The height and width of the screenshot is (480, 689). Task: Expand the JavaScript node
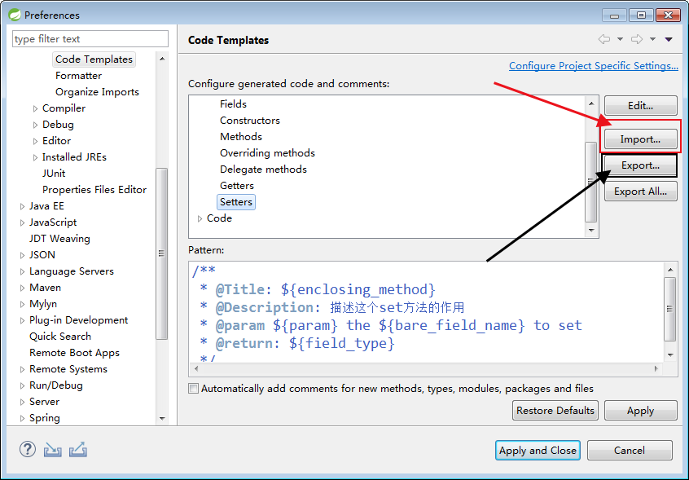(23, 222)
